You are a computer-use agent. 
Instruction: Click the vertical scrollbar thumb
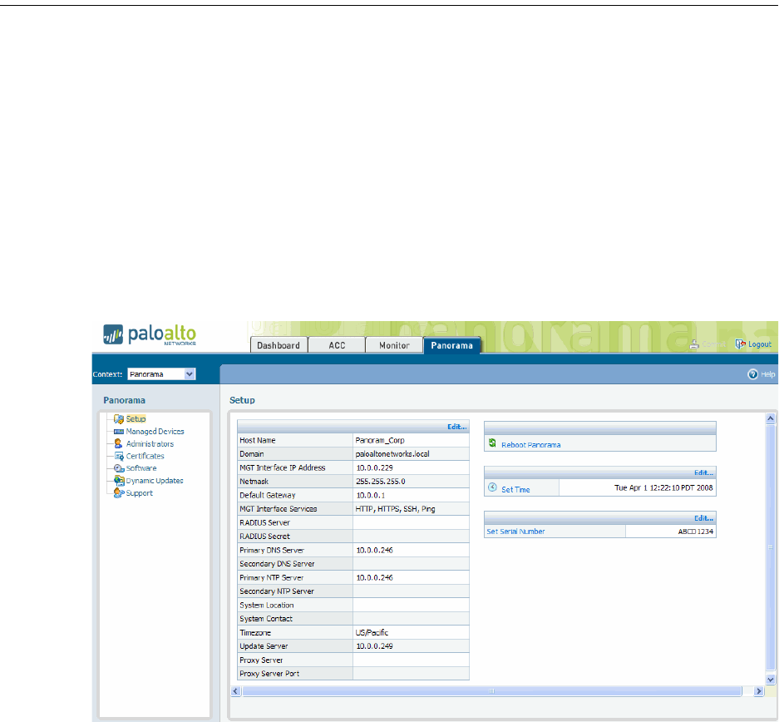click(x=771, y=547)
